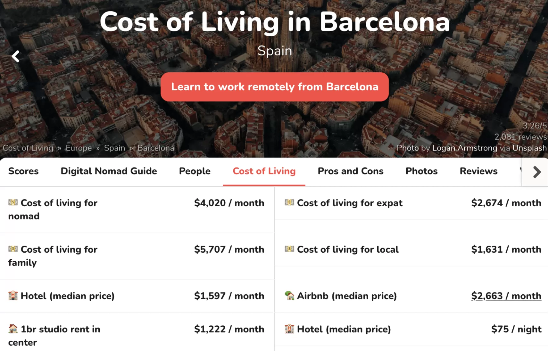
Task: Click the money icon beside local cost
Action: pyautogui.click(x=289, y=249)
